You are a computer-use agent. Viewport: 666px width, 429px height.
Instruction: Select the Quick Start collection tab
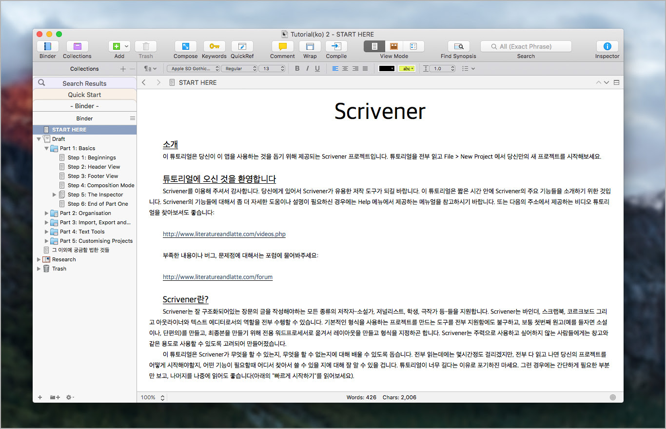tap(84, 95)
